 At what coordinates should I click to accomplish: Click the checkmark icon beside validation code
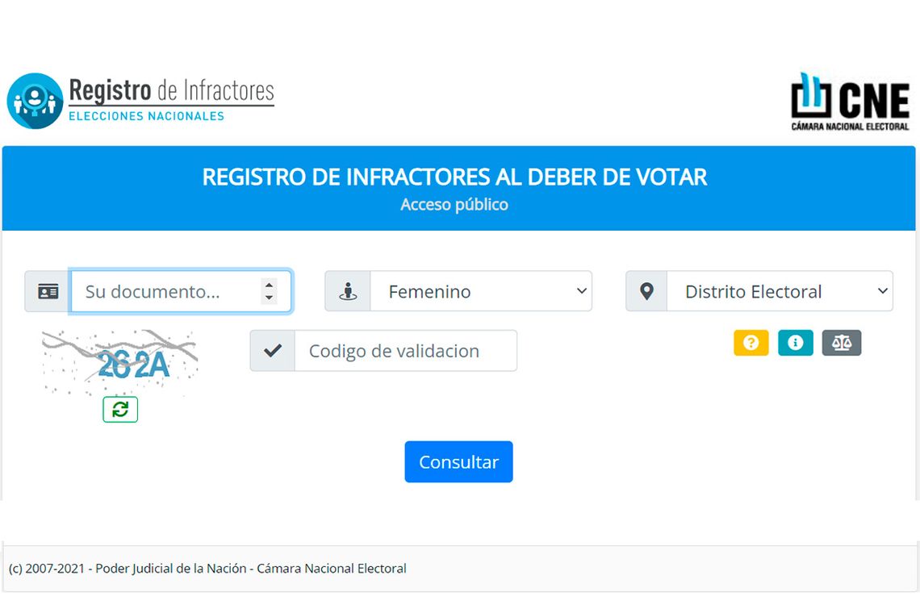click(x=273, y=351)
